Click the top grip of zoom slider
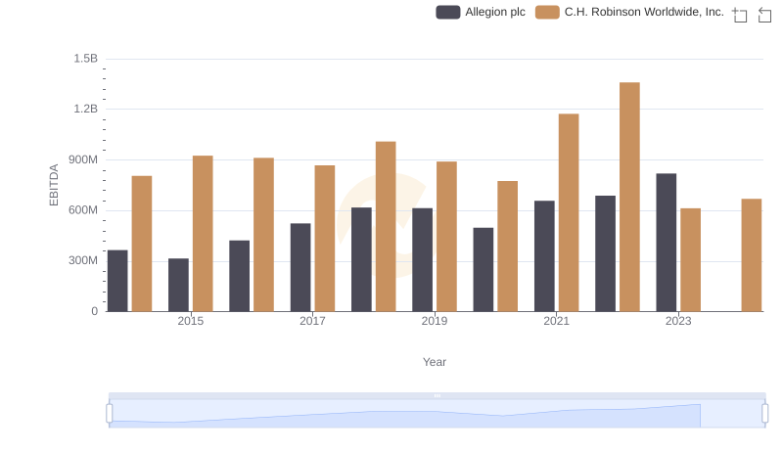783x451 pixels. (x=437, y=395)
